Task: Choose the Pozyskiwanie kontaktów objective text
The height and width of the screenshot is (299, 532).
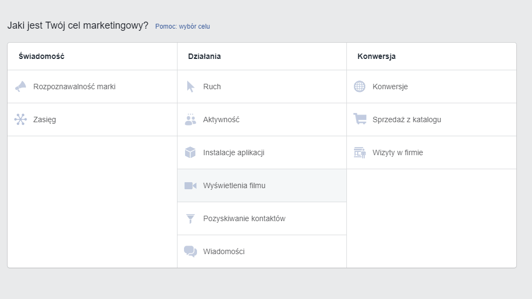Action: (x=244, y=218)
